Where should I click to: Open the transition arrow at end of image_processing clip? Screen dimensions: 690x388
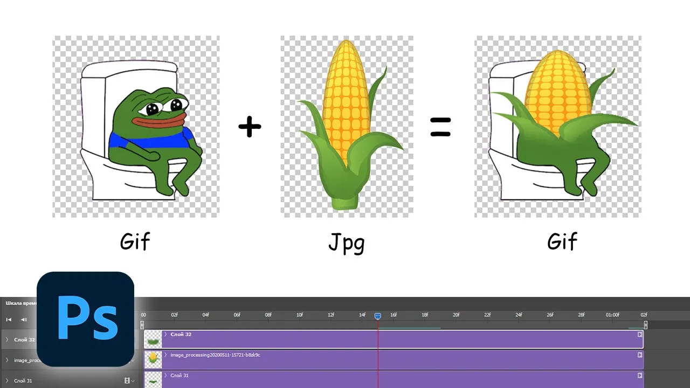click(640, 355)
